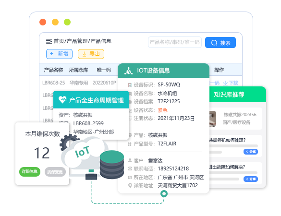
Task: Click the green circle connector node
Action: click(164, 193)
